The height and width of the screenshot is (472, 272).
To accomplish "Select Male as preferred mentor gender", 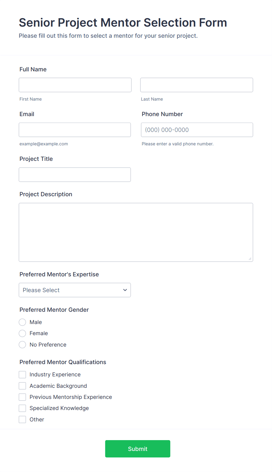I will click(x=22, y=322).
